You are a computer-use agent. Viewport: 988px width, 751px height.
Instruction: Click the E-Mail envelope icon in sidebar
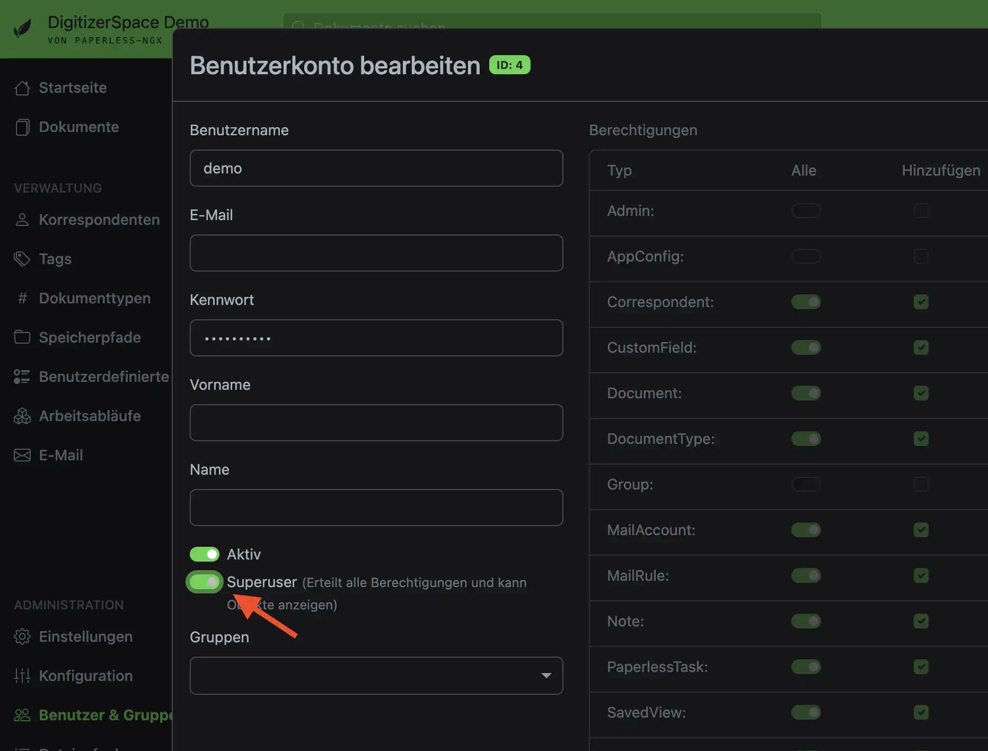point(22,455)
